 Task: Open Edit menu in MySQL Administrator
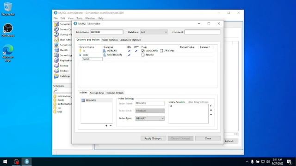[63, 18]
